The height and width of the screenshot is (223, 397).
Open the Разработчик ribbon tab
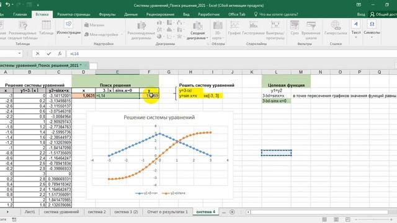pyautogui.click(x=209, y=14)
